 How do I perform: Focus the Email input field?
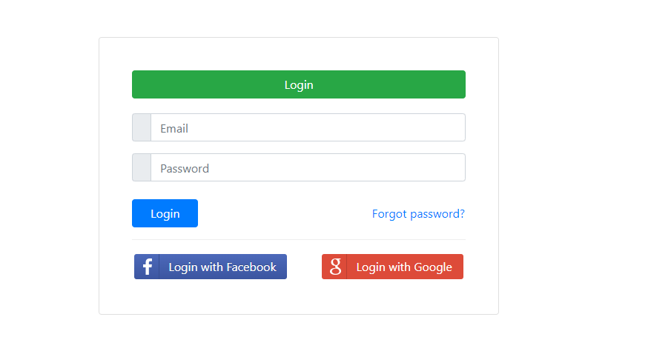(308, 127)
